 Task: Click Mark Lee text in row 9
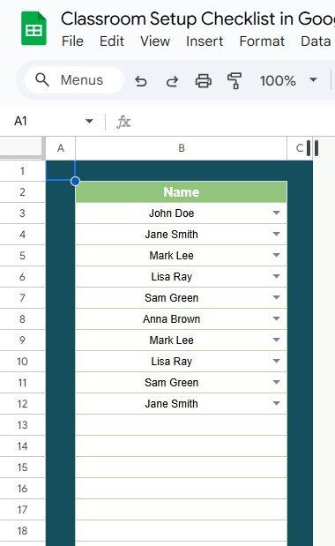(172, 340)
